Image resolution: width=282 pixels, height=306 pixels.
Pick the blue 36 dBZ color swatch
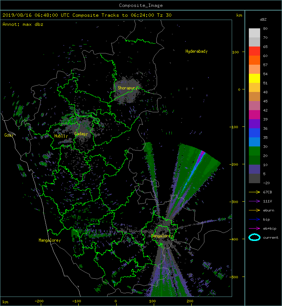point(254,133)
